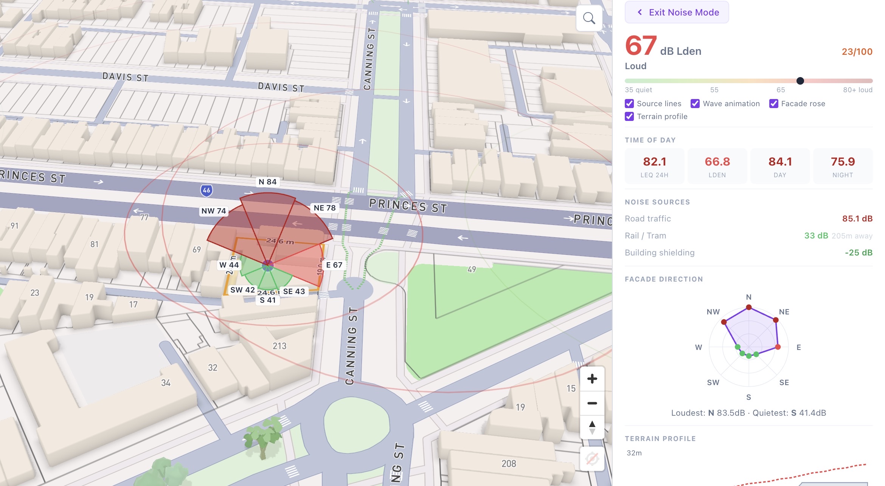The width and height of the screenshot is (885, 486).
Task: Exit Noise Mode
Action: (x=677, y=12)
